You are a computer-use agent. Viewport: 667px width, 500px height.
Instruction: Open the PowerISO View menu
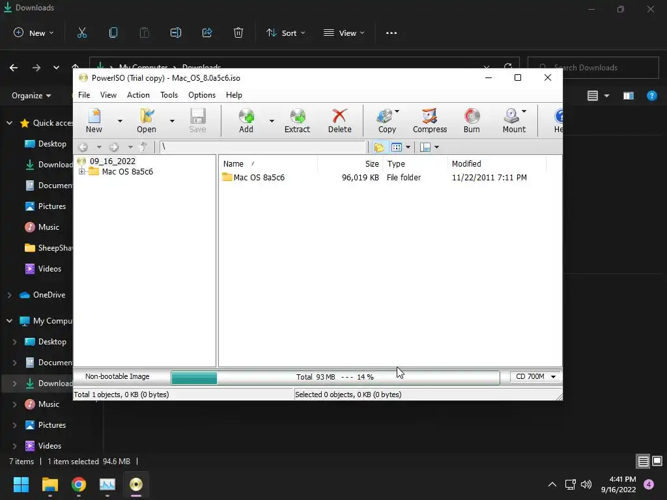pyautogui.click(x=108, y=95)
